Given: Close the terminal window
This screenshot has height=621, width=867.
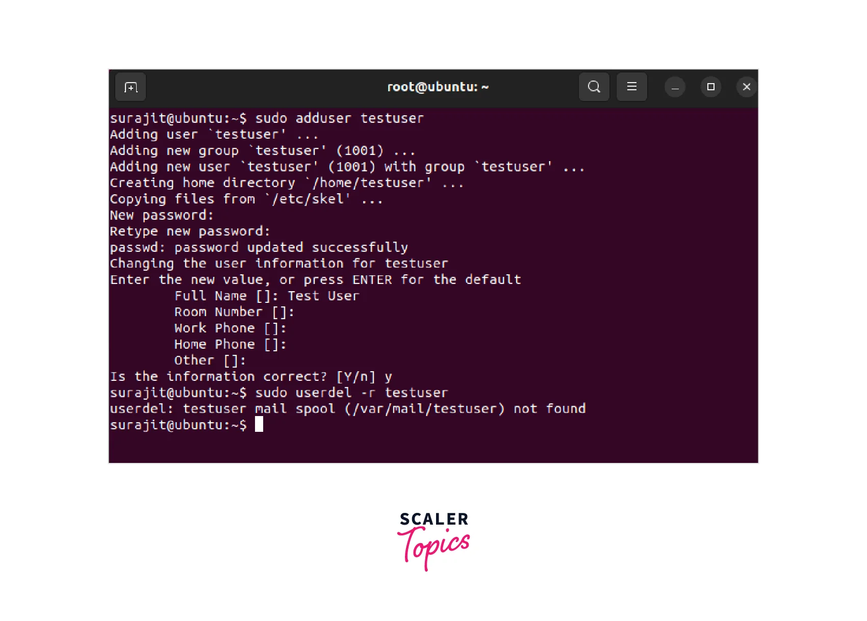Looking at the screenshot, I should point(747,87).
